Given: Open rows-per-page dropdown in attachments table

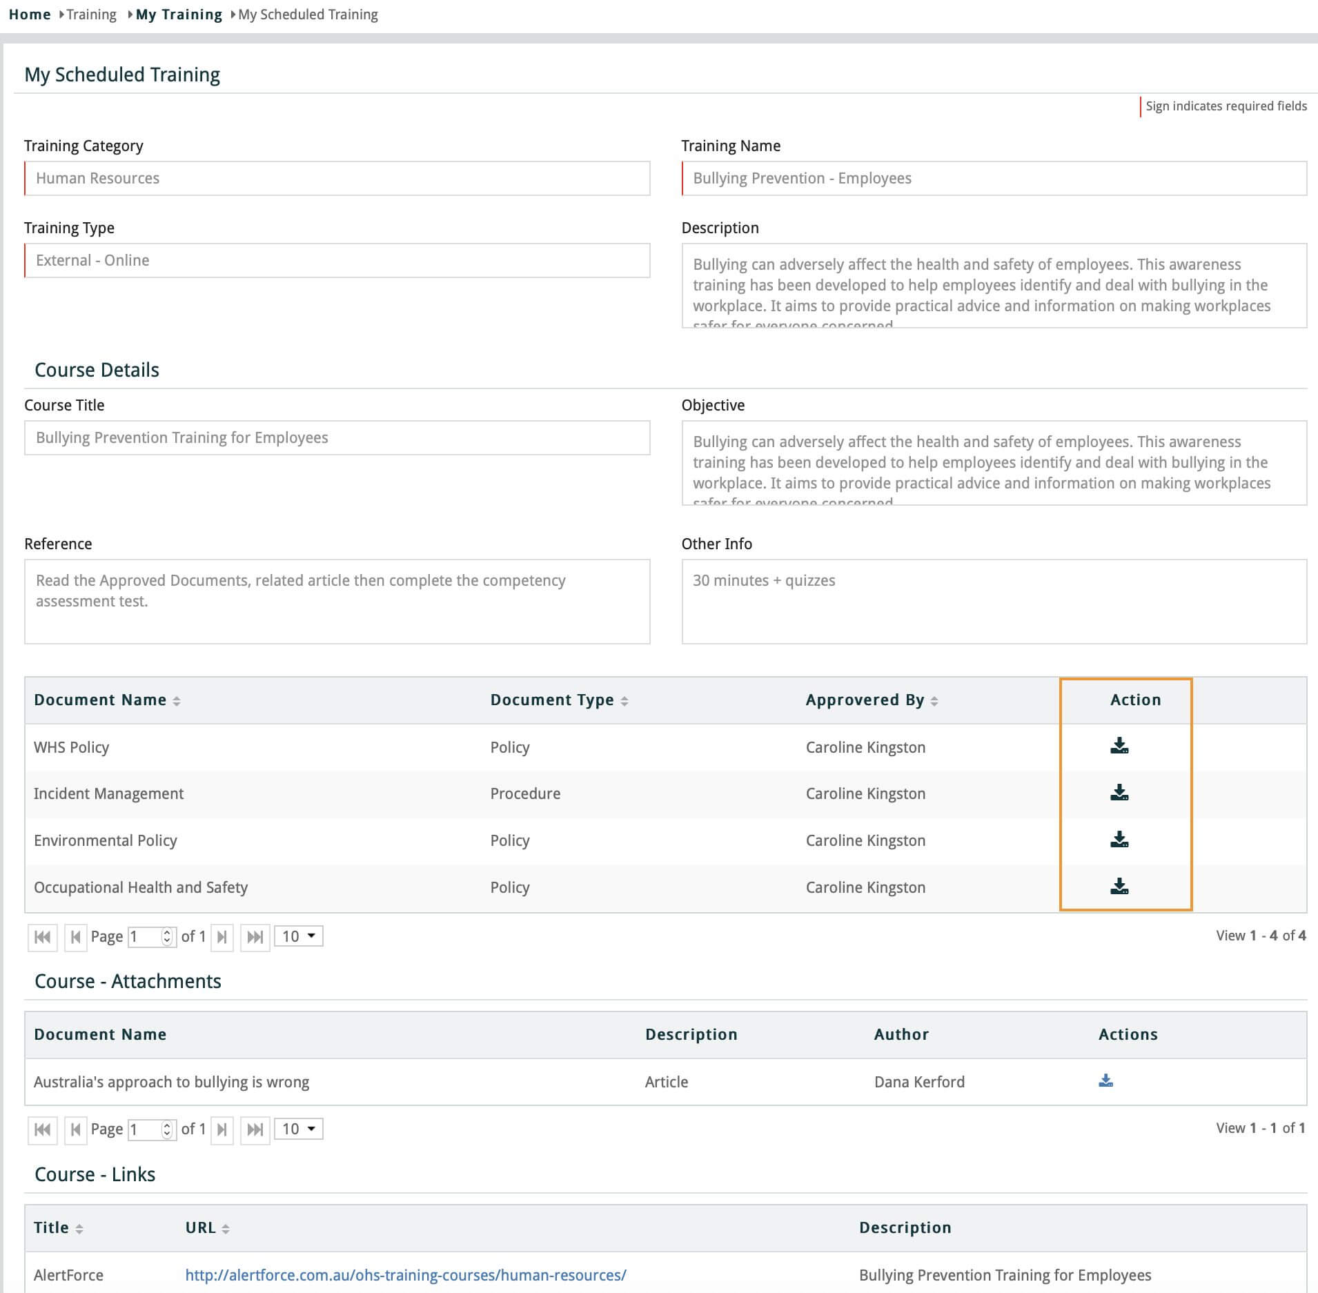Looking at the screenshot, I should (298, 1129).
